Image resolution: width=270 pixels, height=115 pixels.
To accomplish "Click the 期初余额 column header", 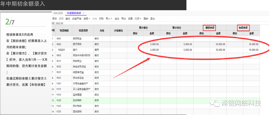I will point(210,28).
